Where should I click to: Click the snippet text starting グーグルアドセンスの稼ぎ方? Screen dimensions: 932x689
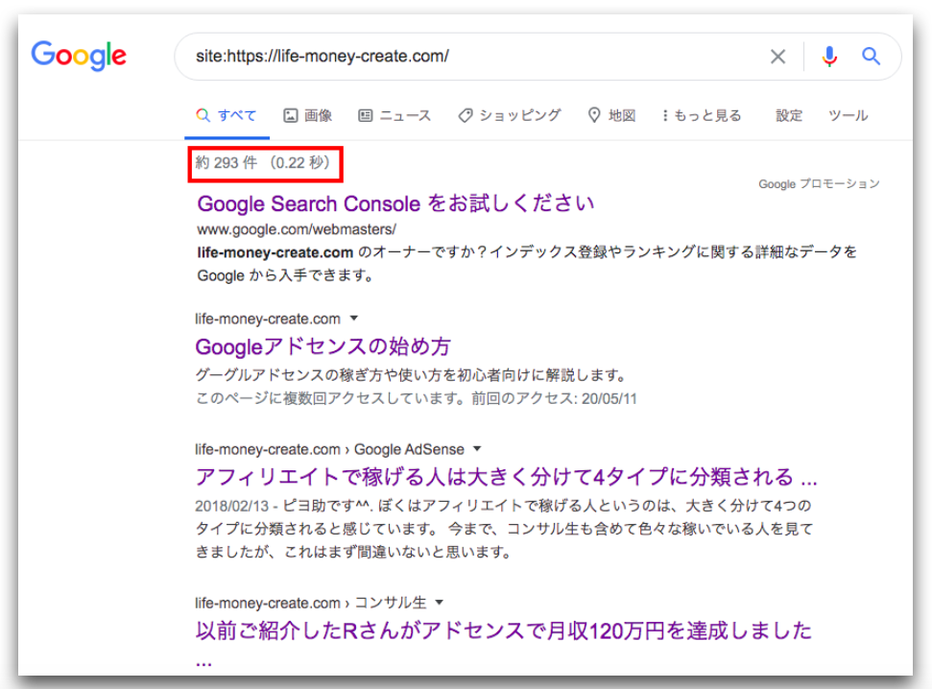click(411, 375)
